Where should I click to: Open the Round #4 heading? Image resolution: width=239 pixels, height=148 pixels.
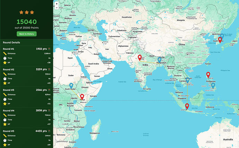coord(9,111)
